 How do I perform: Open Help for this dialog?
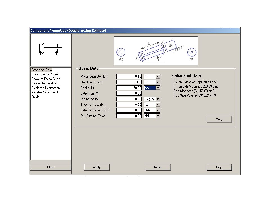click(x=219, y=167)
